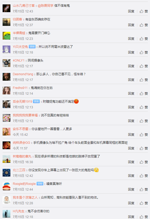Give a thumbs-up to 4ONLY1's comment
This screenshot has height=219, width=150.
pyautogui.click(x=144, y=66)
